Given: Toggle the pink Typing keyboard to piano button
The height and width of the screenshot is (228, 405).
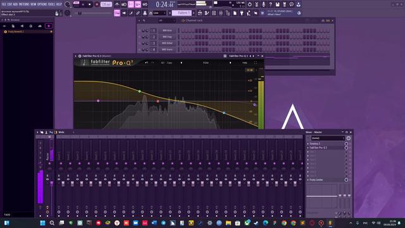Looking at the screenshot, I should click(117, 13).
